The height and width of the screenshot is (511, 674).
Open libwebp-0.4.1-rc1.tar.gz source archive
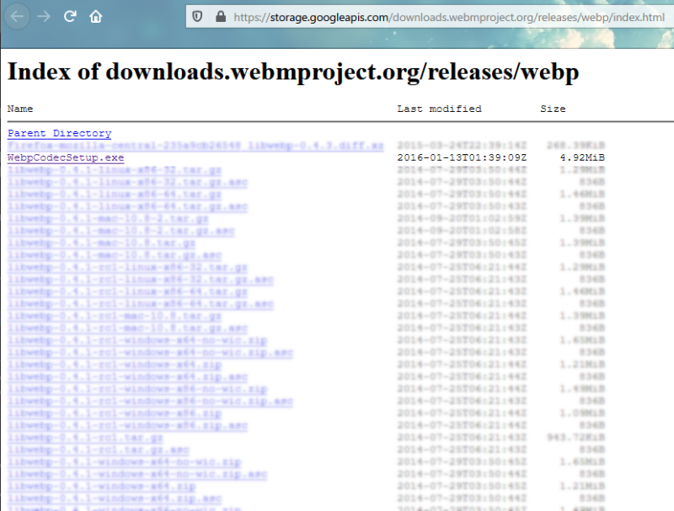pyautogui.click(x=85, y=438)
